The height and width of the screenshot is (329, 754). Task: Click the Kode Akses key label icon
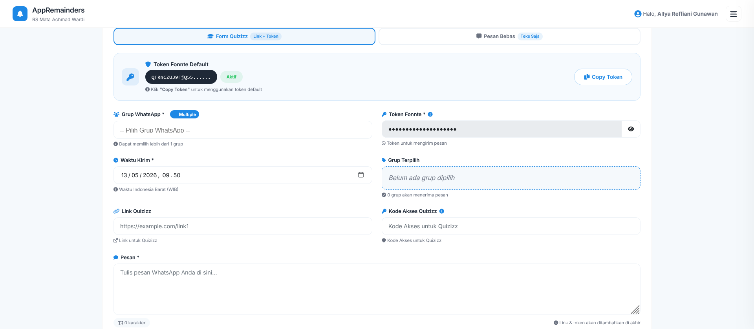coord(384,211)
